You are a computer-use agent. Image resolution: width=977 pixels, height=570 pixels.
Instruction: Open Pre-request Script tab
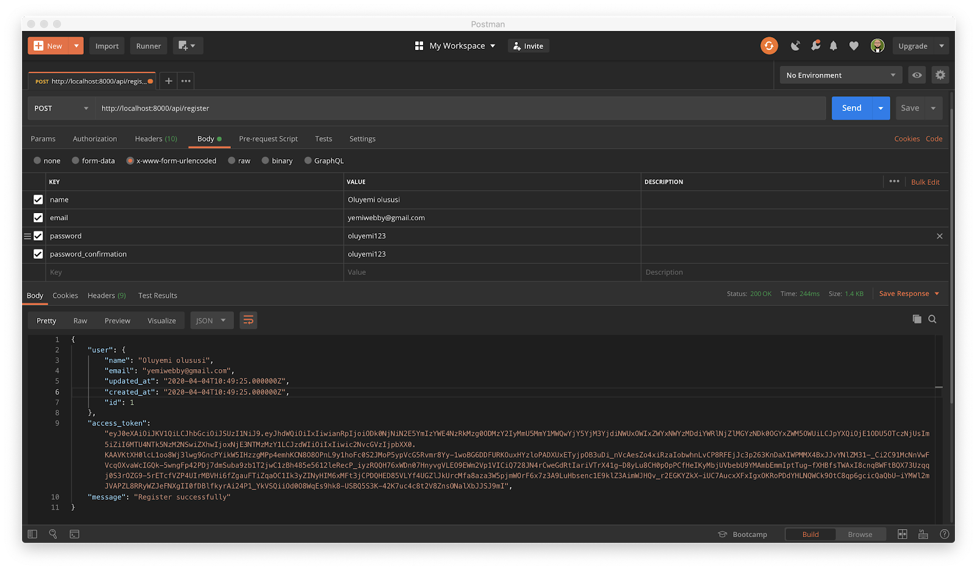point(268,139)
